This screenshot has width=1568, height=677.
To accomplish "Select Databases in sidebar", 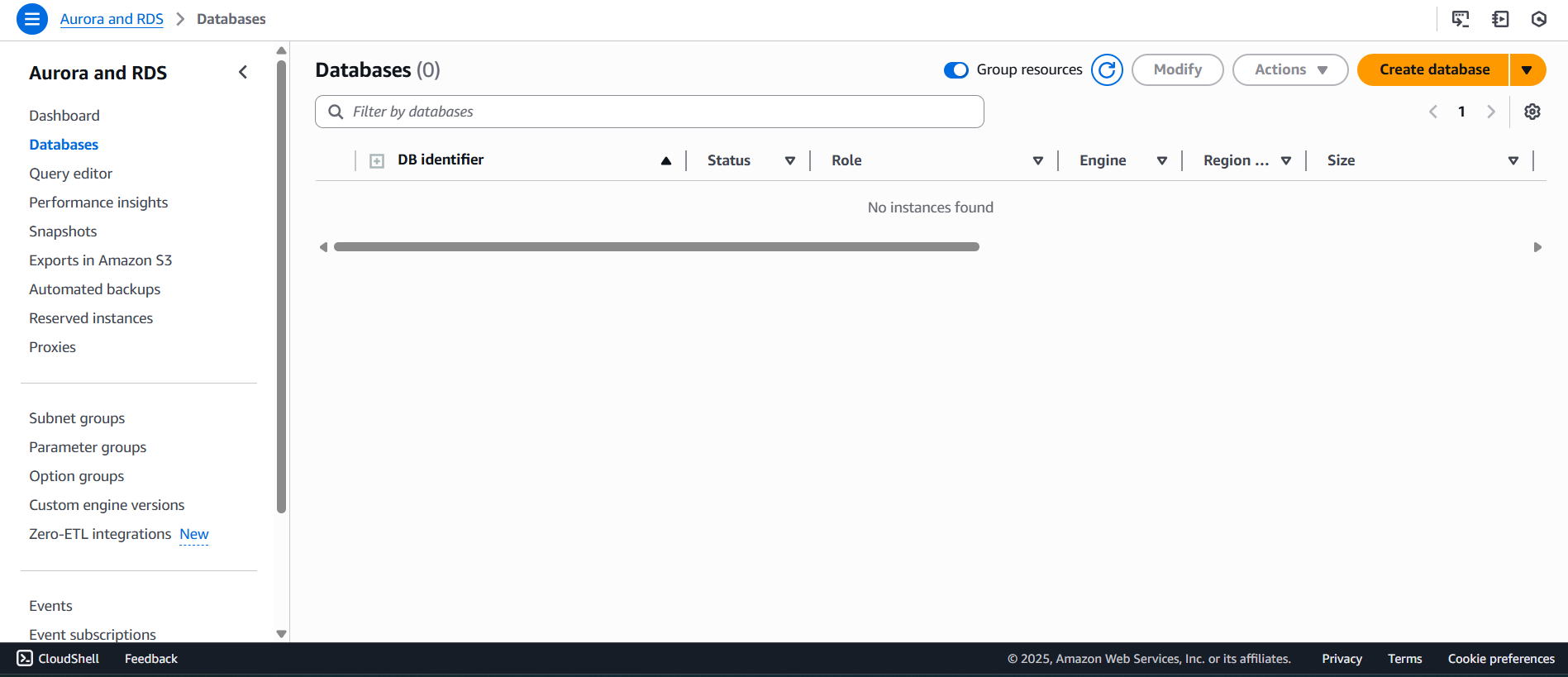I will pos(64,145).
